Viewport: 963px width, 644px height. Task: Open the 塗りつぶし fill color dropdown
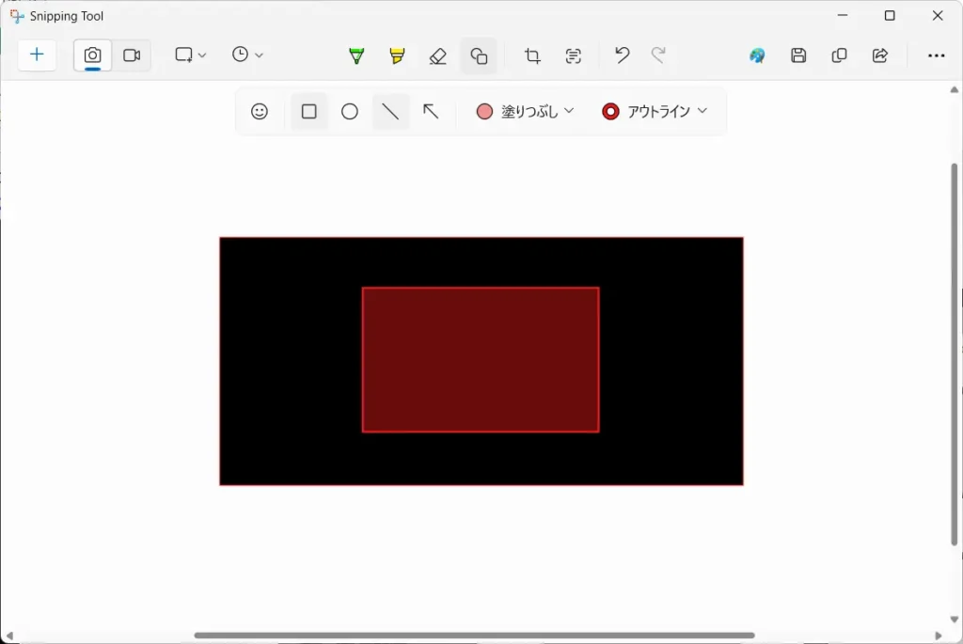pyautogui.click(x=526, y=112)
